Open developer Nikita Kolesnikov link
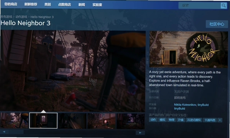This screenshot has height=138, width=230. click(185, 105)
